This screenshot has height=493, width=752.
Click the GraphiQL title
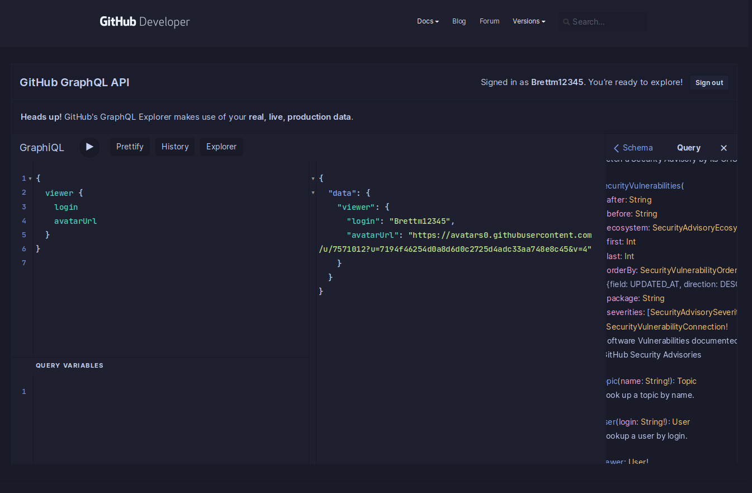point(42,148)
